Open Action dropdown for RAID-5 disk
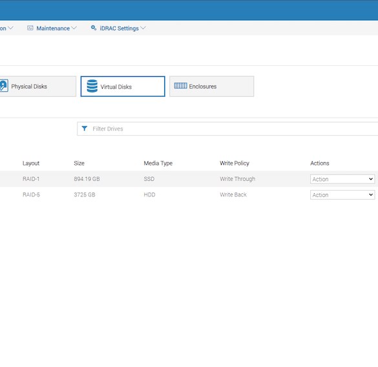 [342, 195]
